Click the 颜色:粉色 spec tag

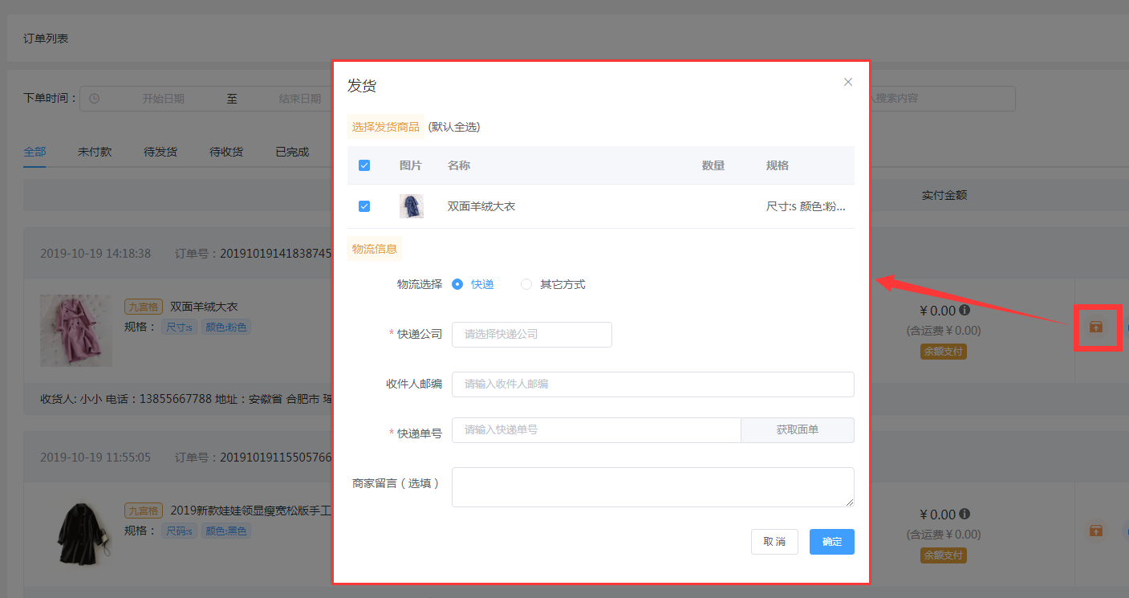coord(226,327)
